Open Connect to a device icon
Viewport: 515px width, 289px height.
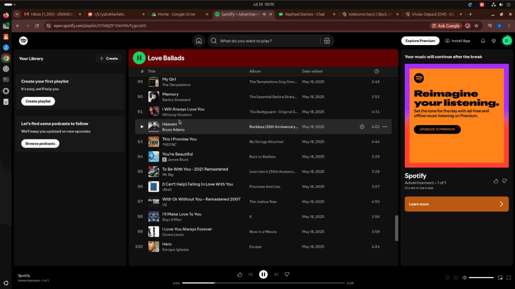[x=456, y=278]
